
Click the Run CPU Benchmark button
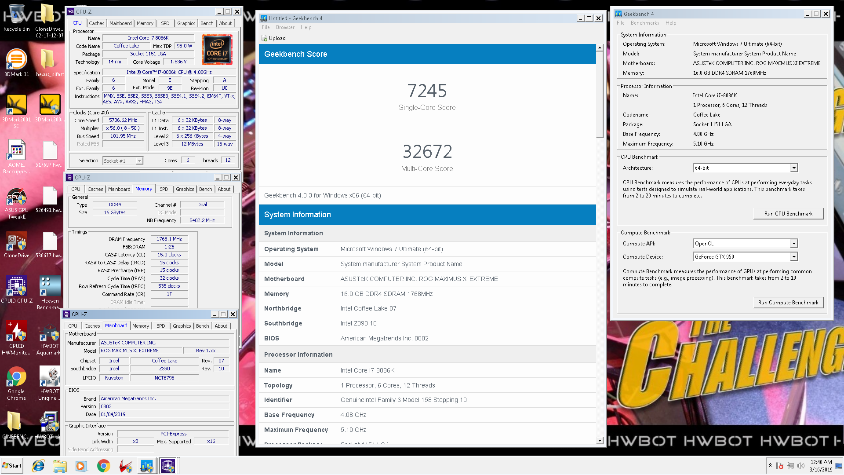(x=788, y=214)
